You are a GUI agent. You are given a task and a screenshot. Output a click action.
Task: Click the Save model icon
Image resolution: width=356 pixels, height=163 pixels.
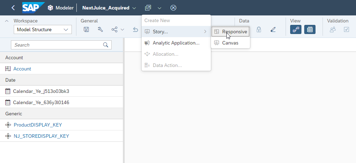click(x=86, y=30)
